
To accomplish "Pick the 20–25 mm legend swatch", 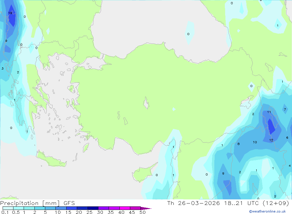I will coord(82,208).
